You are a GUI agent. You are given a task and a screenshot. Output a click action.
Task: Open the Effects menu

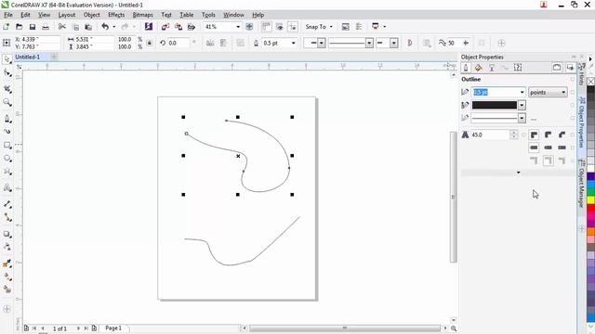click(x=116, y=15)
